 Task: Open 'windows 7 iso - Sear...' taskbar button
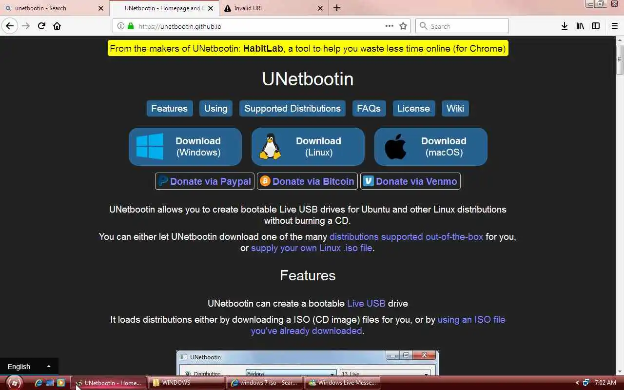[265, 383]
